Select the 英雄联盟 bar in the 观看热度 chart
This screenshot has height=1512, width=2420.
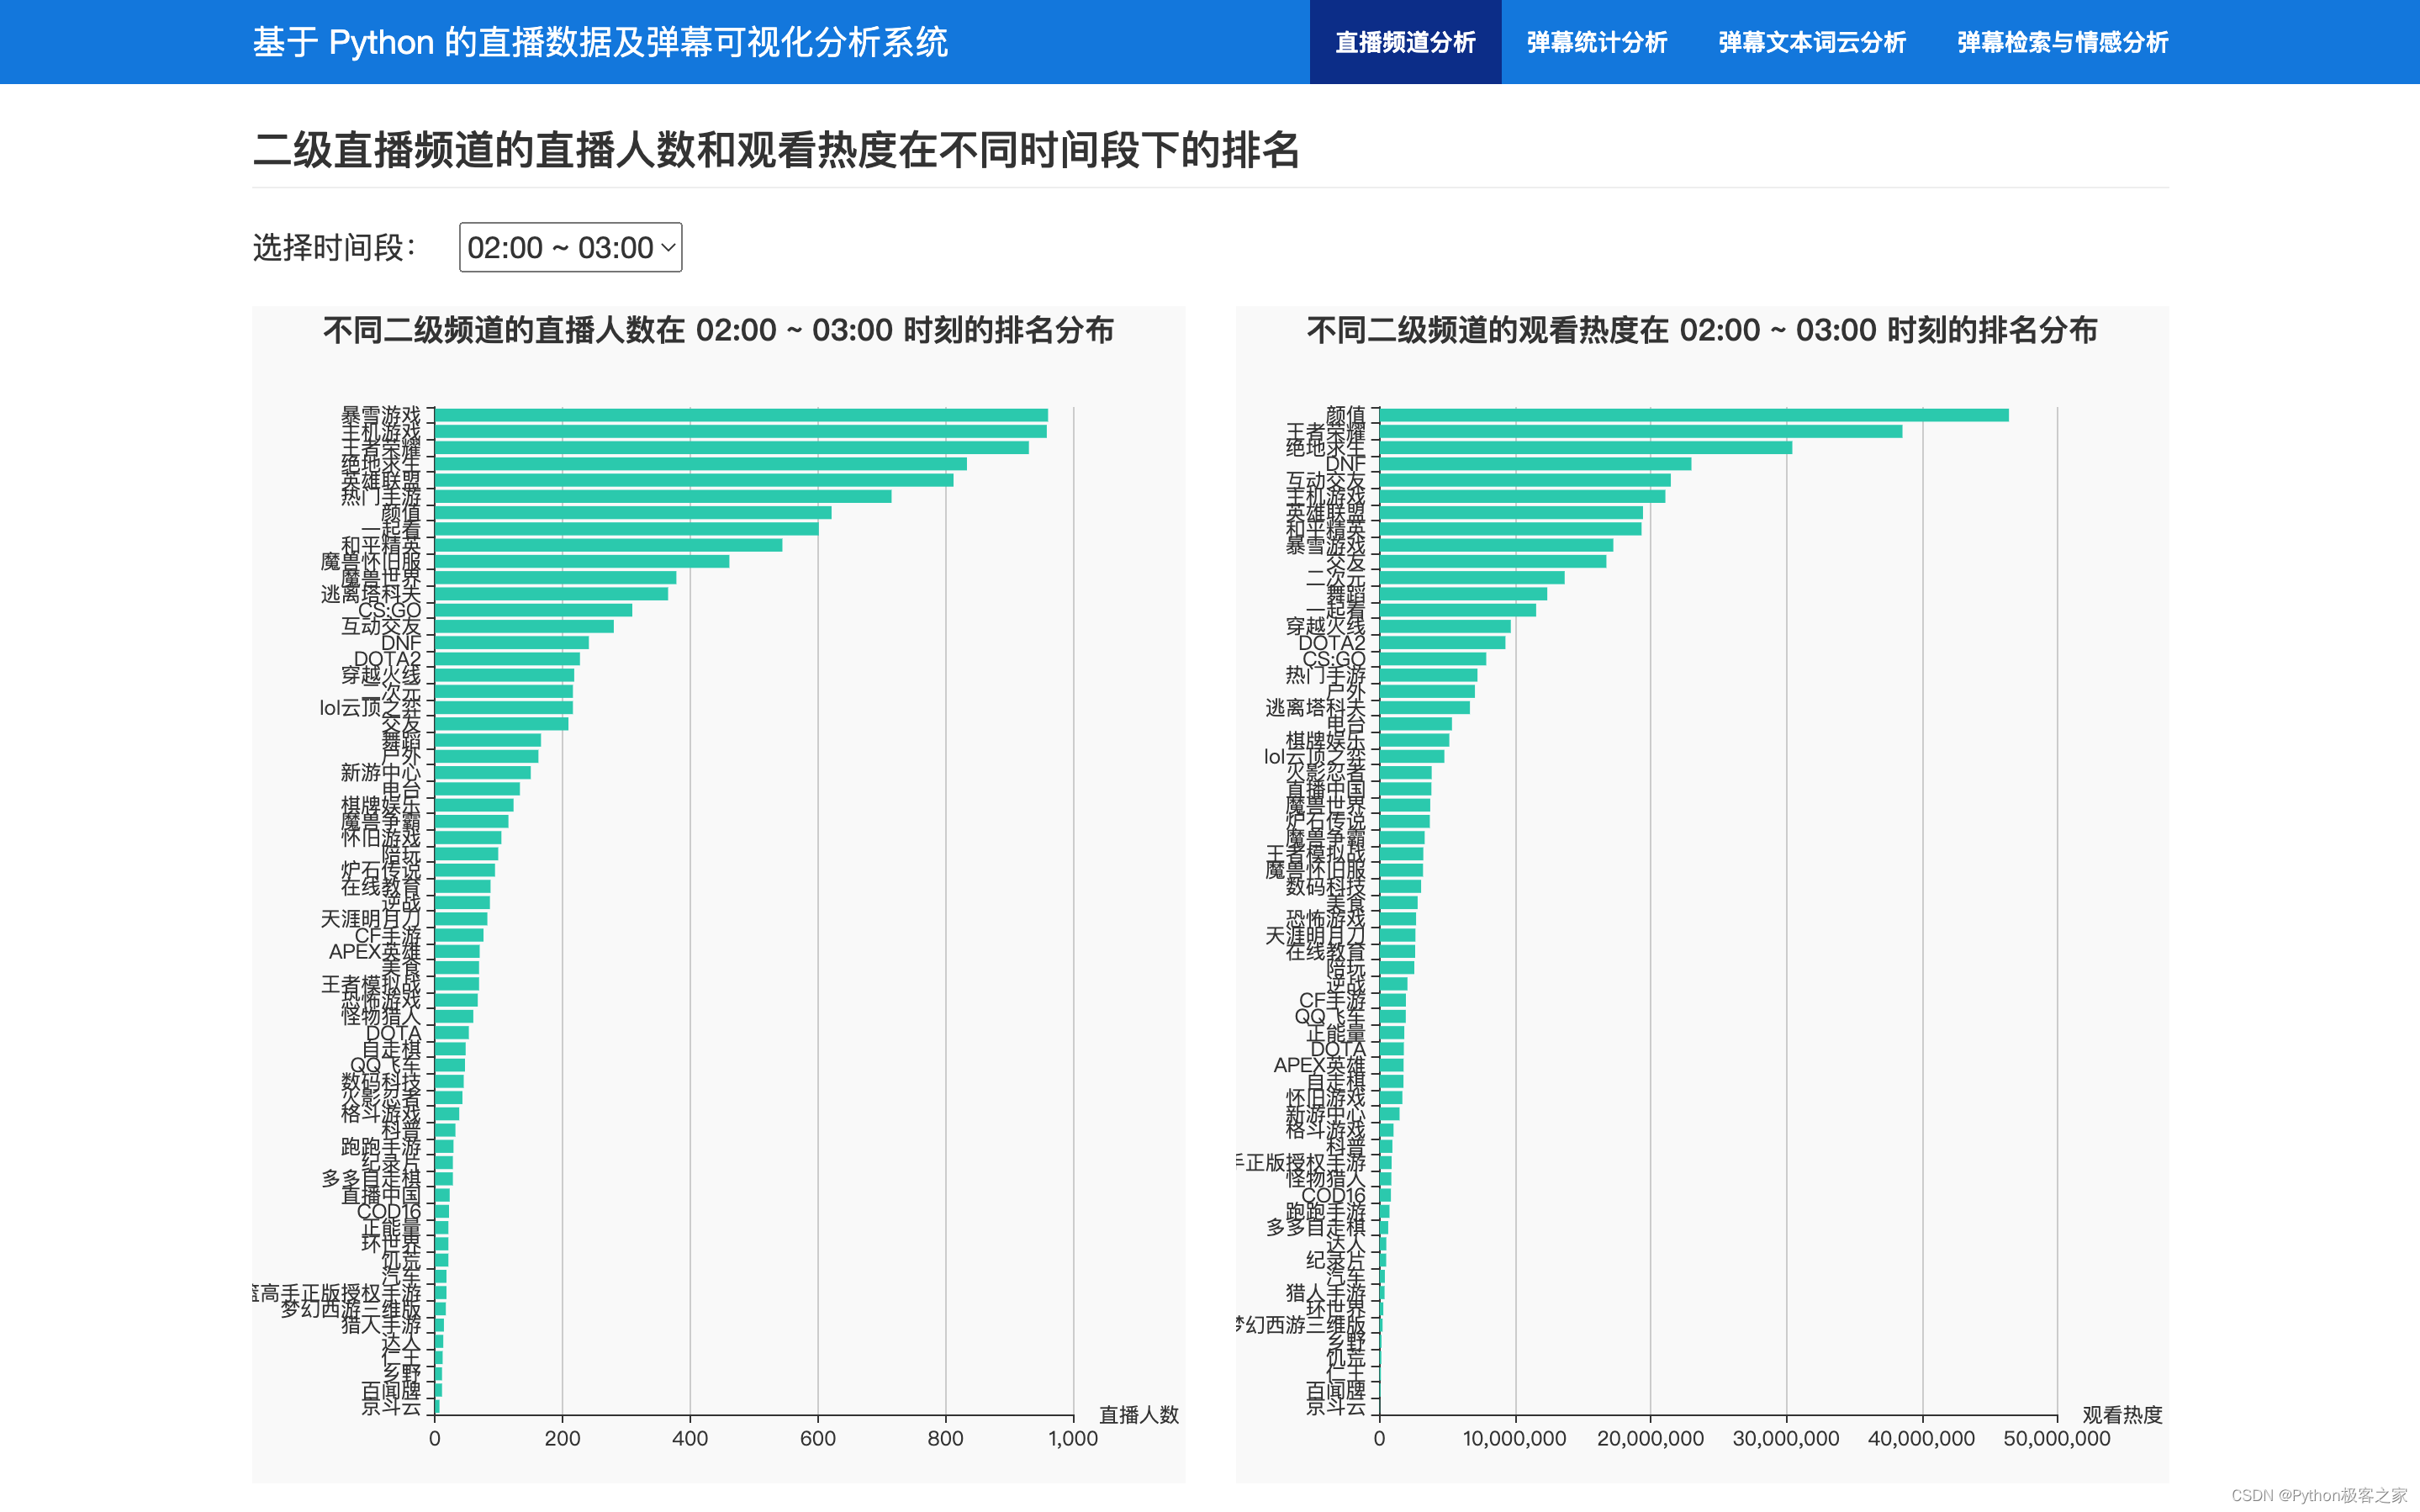point(1510,513)
